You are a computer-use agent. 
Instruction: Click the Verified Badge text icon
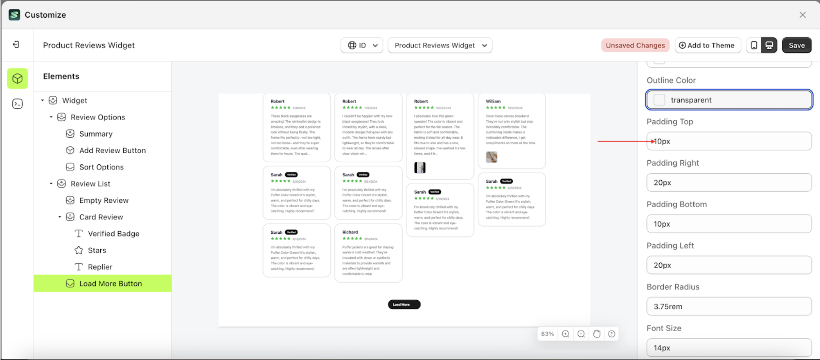click(x=79, y=233)
